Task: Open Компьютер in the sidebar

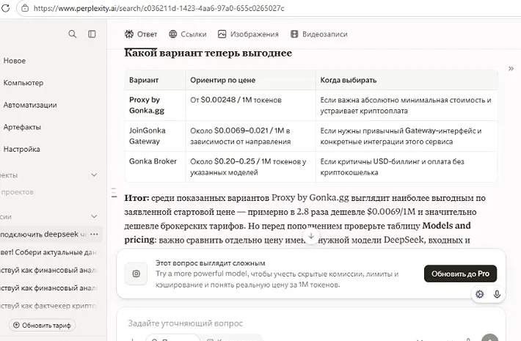Action: coord(23,83)
